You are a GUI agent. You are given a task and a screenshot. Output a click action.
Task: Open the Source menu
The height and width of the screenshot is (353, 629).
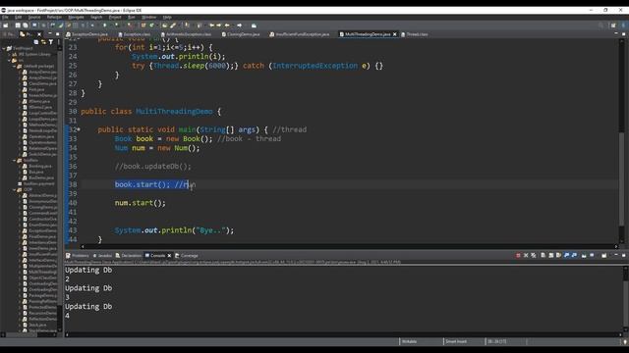tap(33, 18)
